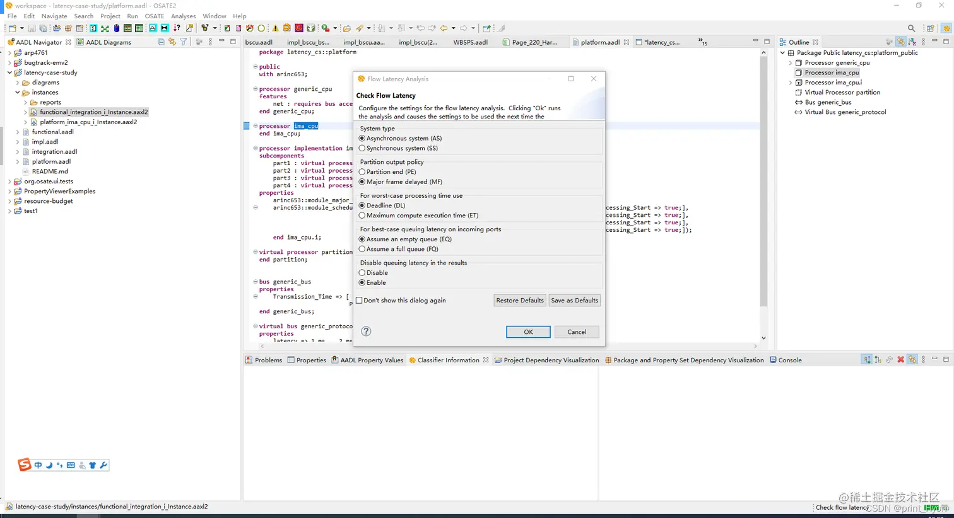Select Deadline (DL) for worst-case time
The height and width of the screenshot is (518, 954).
coord(382,205)
